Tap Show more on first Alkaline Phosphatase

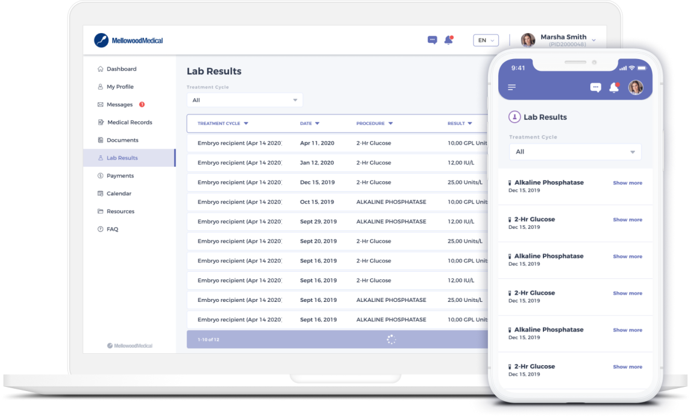pyautogui.click(x=627, y=183)
